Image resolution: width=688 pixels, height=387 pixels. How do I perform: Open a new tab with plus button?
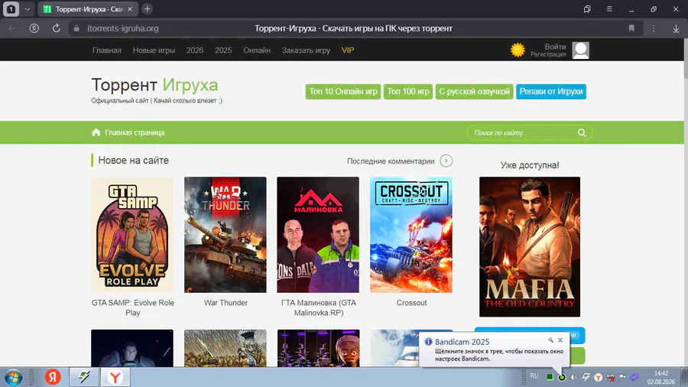click(148, 8)
